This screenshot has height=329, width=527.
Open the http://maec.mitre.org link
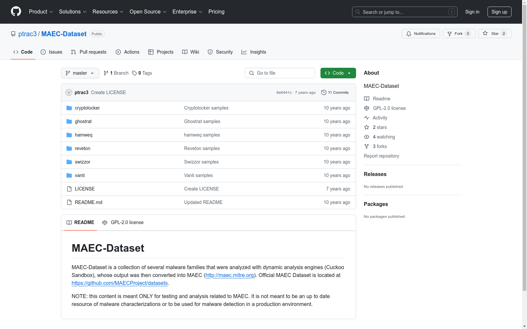pyautogui.click(x=230, y=275)
